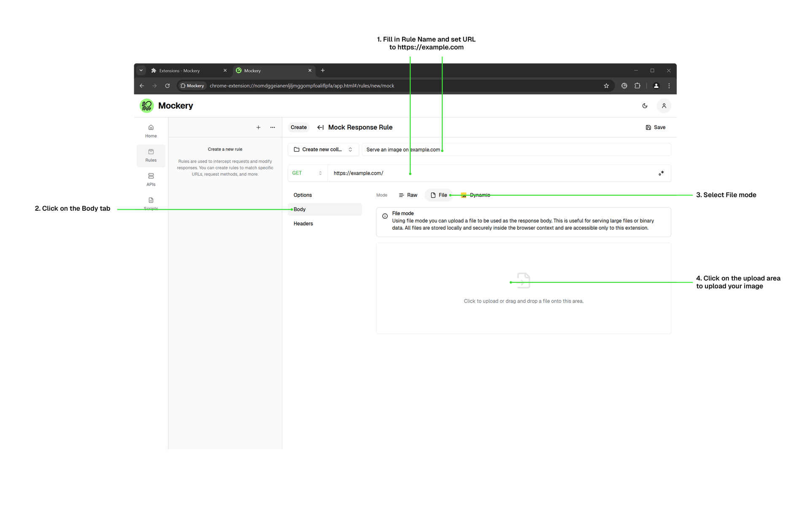The image size is (810, 513).
Task: Edit the rule name field
Action: click(x=516, y=149)
